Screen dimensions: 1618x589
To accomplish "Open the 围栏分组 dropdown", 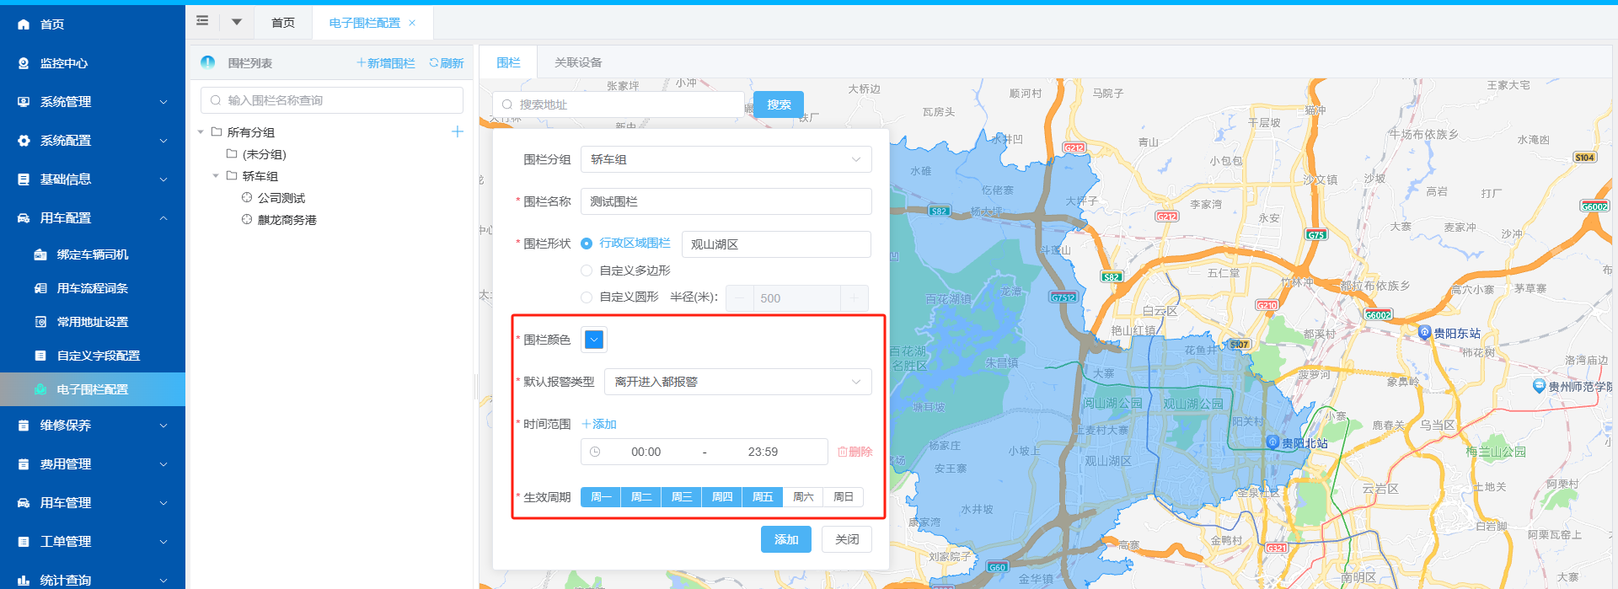I will click(x=725, y=159).
